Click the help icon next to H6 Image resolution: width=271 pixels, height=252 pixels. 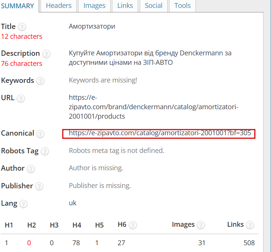point(133,225)
